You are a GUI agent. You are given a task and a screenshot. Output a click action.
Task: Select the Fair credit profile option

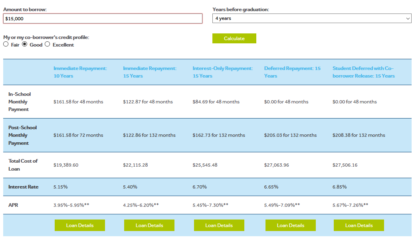coord(6,44)
